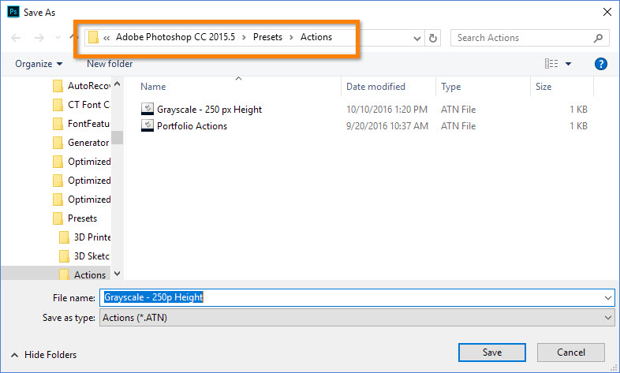
Task: Click the Cancel button
Action: point(570,352)
